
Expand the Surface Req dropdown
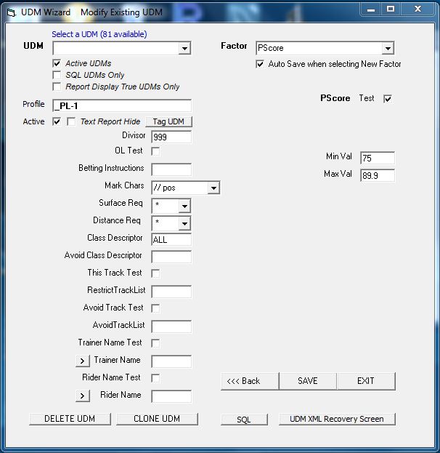pos(184,206)
